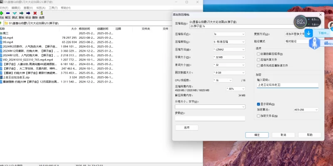Click the 选项 button in the dialog
The width and height of the screenshot is (333, 166).
pyautogui.click(x=186, y=128)
